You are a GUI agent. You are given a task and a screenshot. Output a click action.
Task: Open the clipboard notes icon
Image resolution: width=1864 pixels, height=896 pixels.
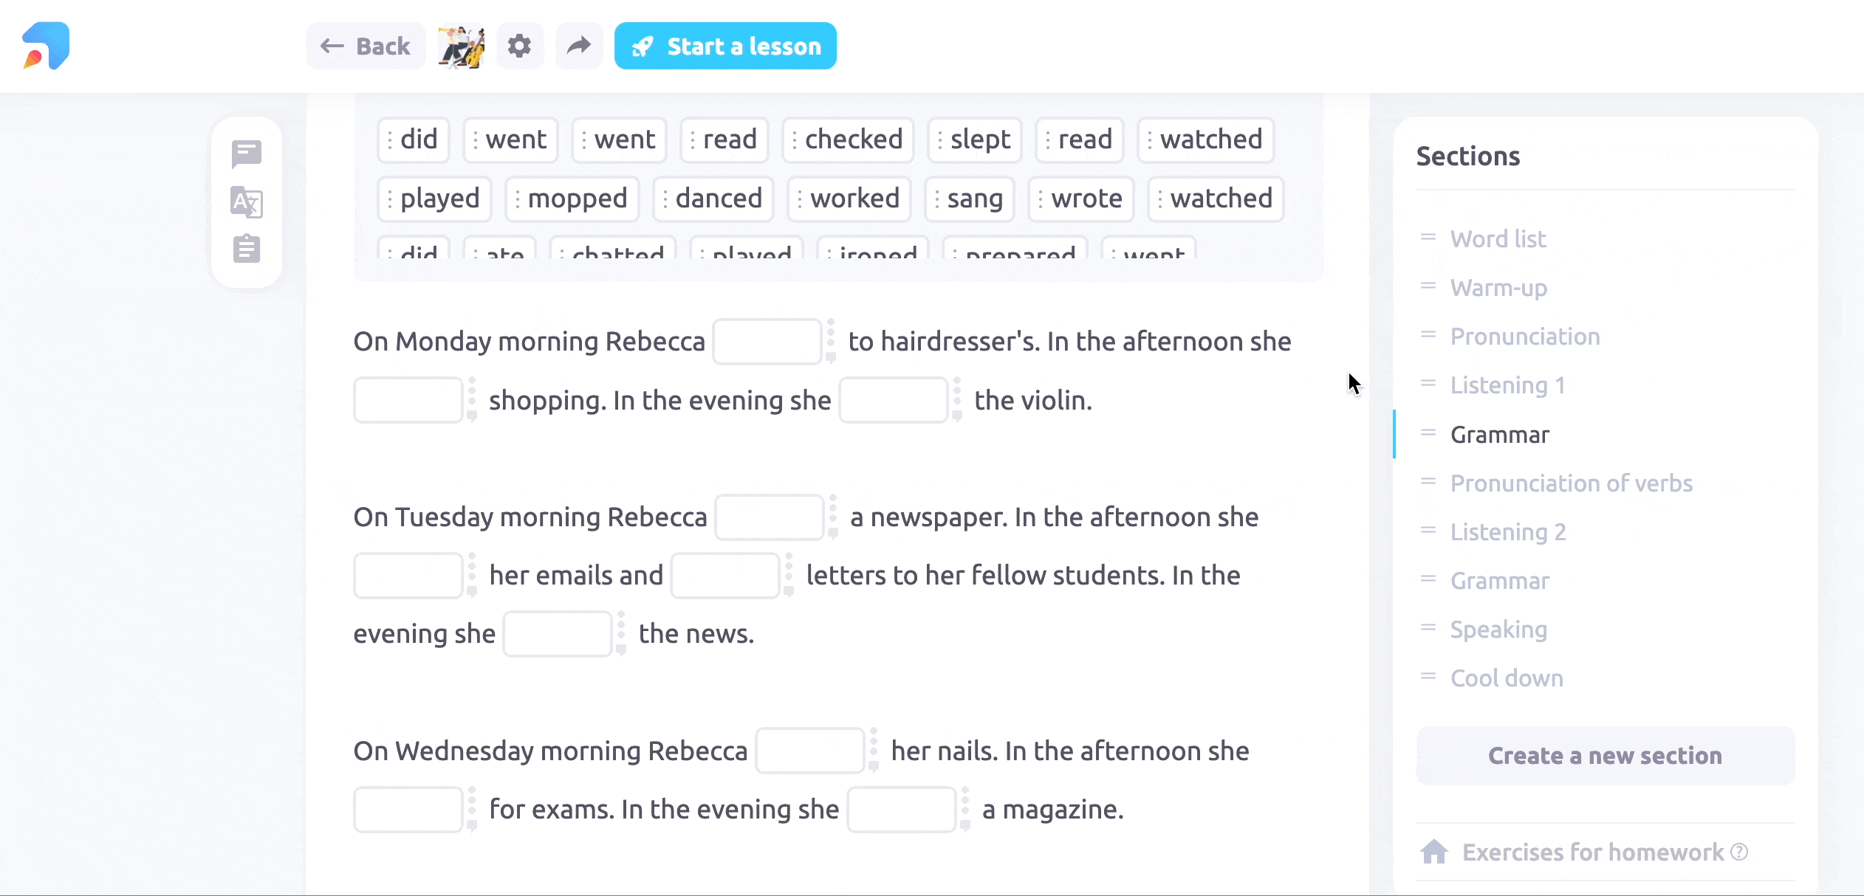click(246, 249)
